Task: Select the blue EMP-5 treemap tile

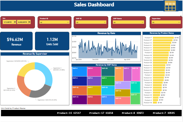Action: tap(108, 100)
